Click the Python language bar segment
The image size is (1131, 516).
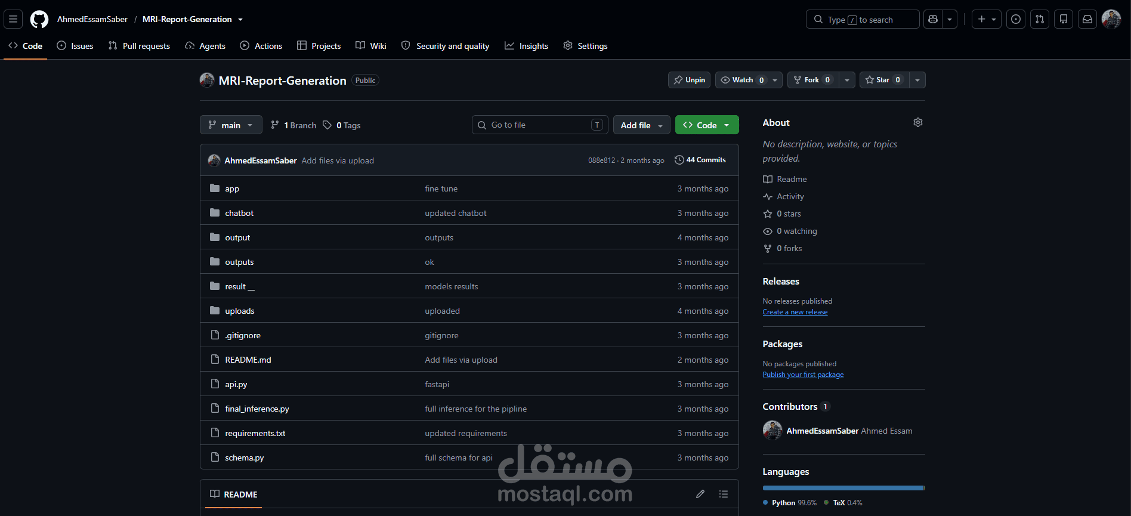pyautogui.click(x=843, y=488)
